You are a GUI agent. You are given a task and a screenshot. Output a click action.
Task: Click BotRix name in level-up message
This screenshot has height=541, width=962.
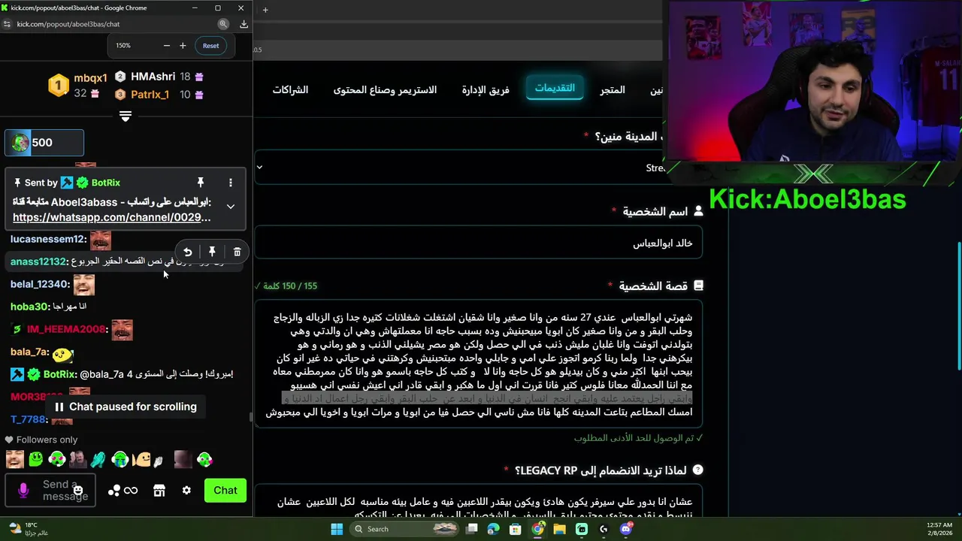[x=59, y=374]
